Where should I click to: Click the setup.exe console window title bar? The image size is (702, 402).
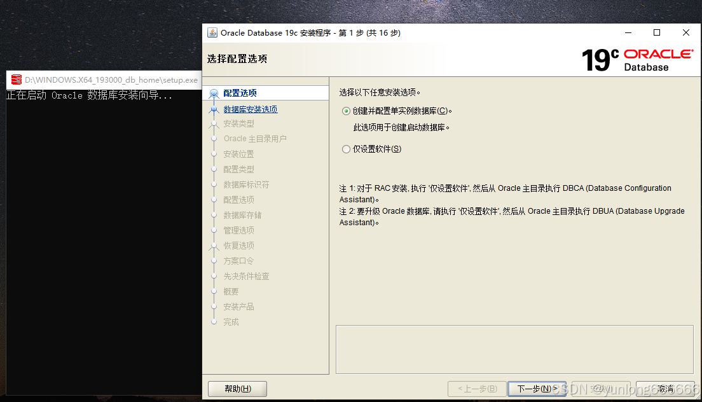coord(104,80)
